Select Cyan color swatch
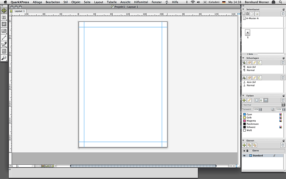286x179 pixels. click(245, 114)
